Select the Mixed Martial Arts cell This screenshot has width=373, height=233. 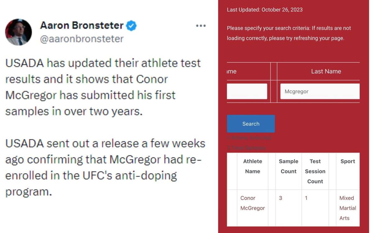click(348, 208)
